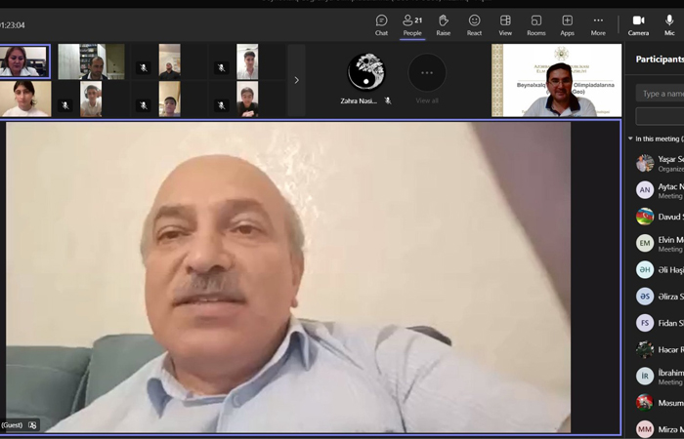Select participant Fidan S... in list
This screenshot has width=684, height=439.
pyautogui.click(x=660, y=323)
